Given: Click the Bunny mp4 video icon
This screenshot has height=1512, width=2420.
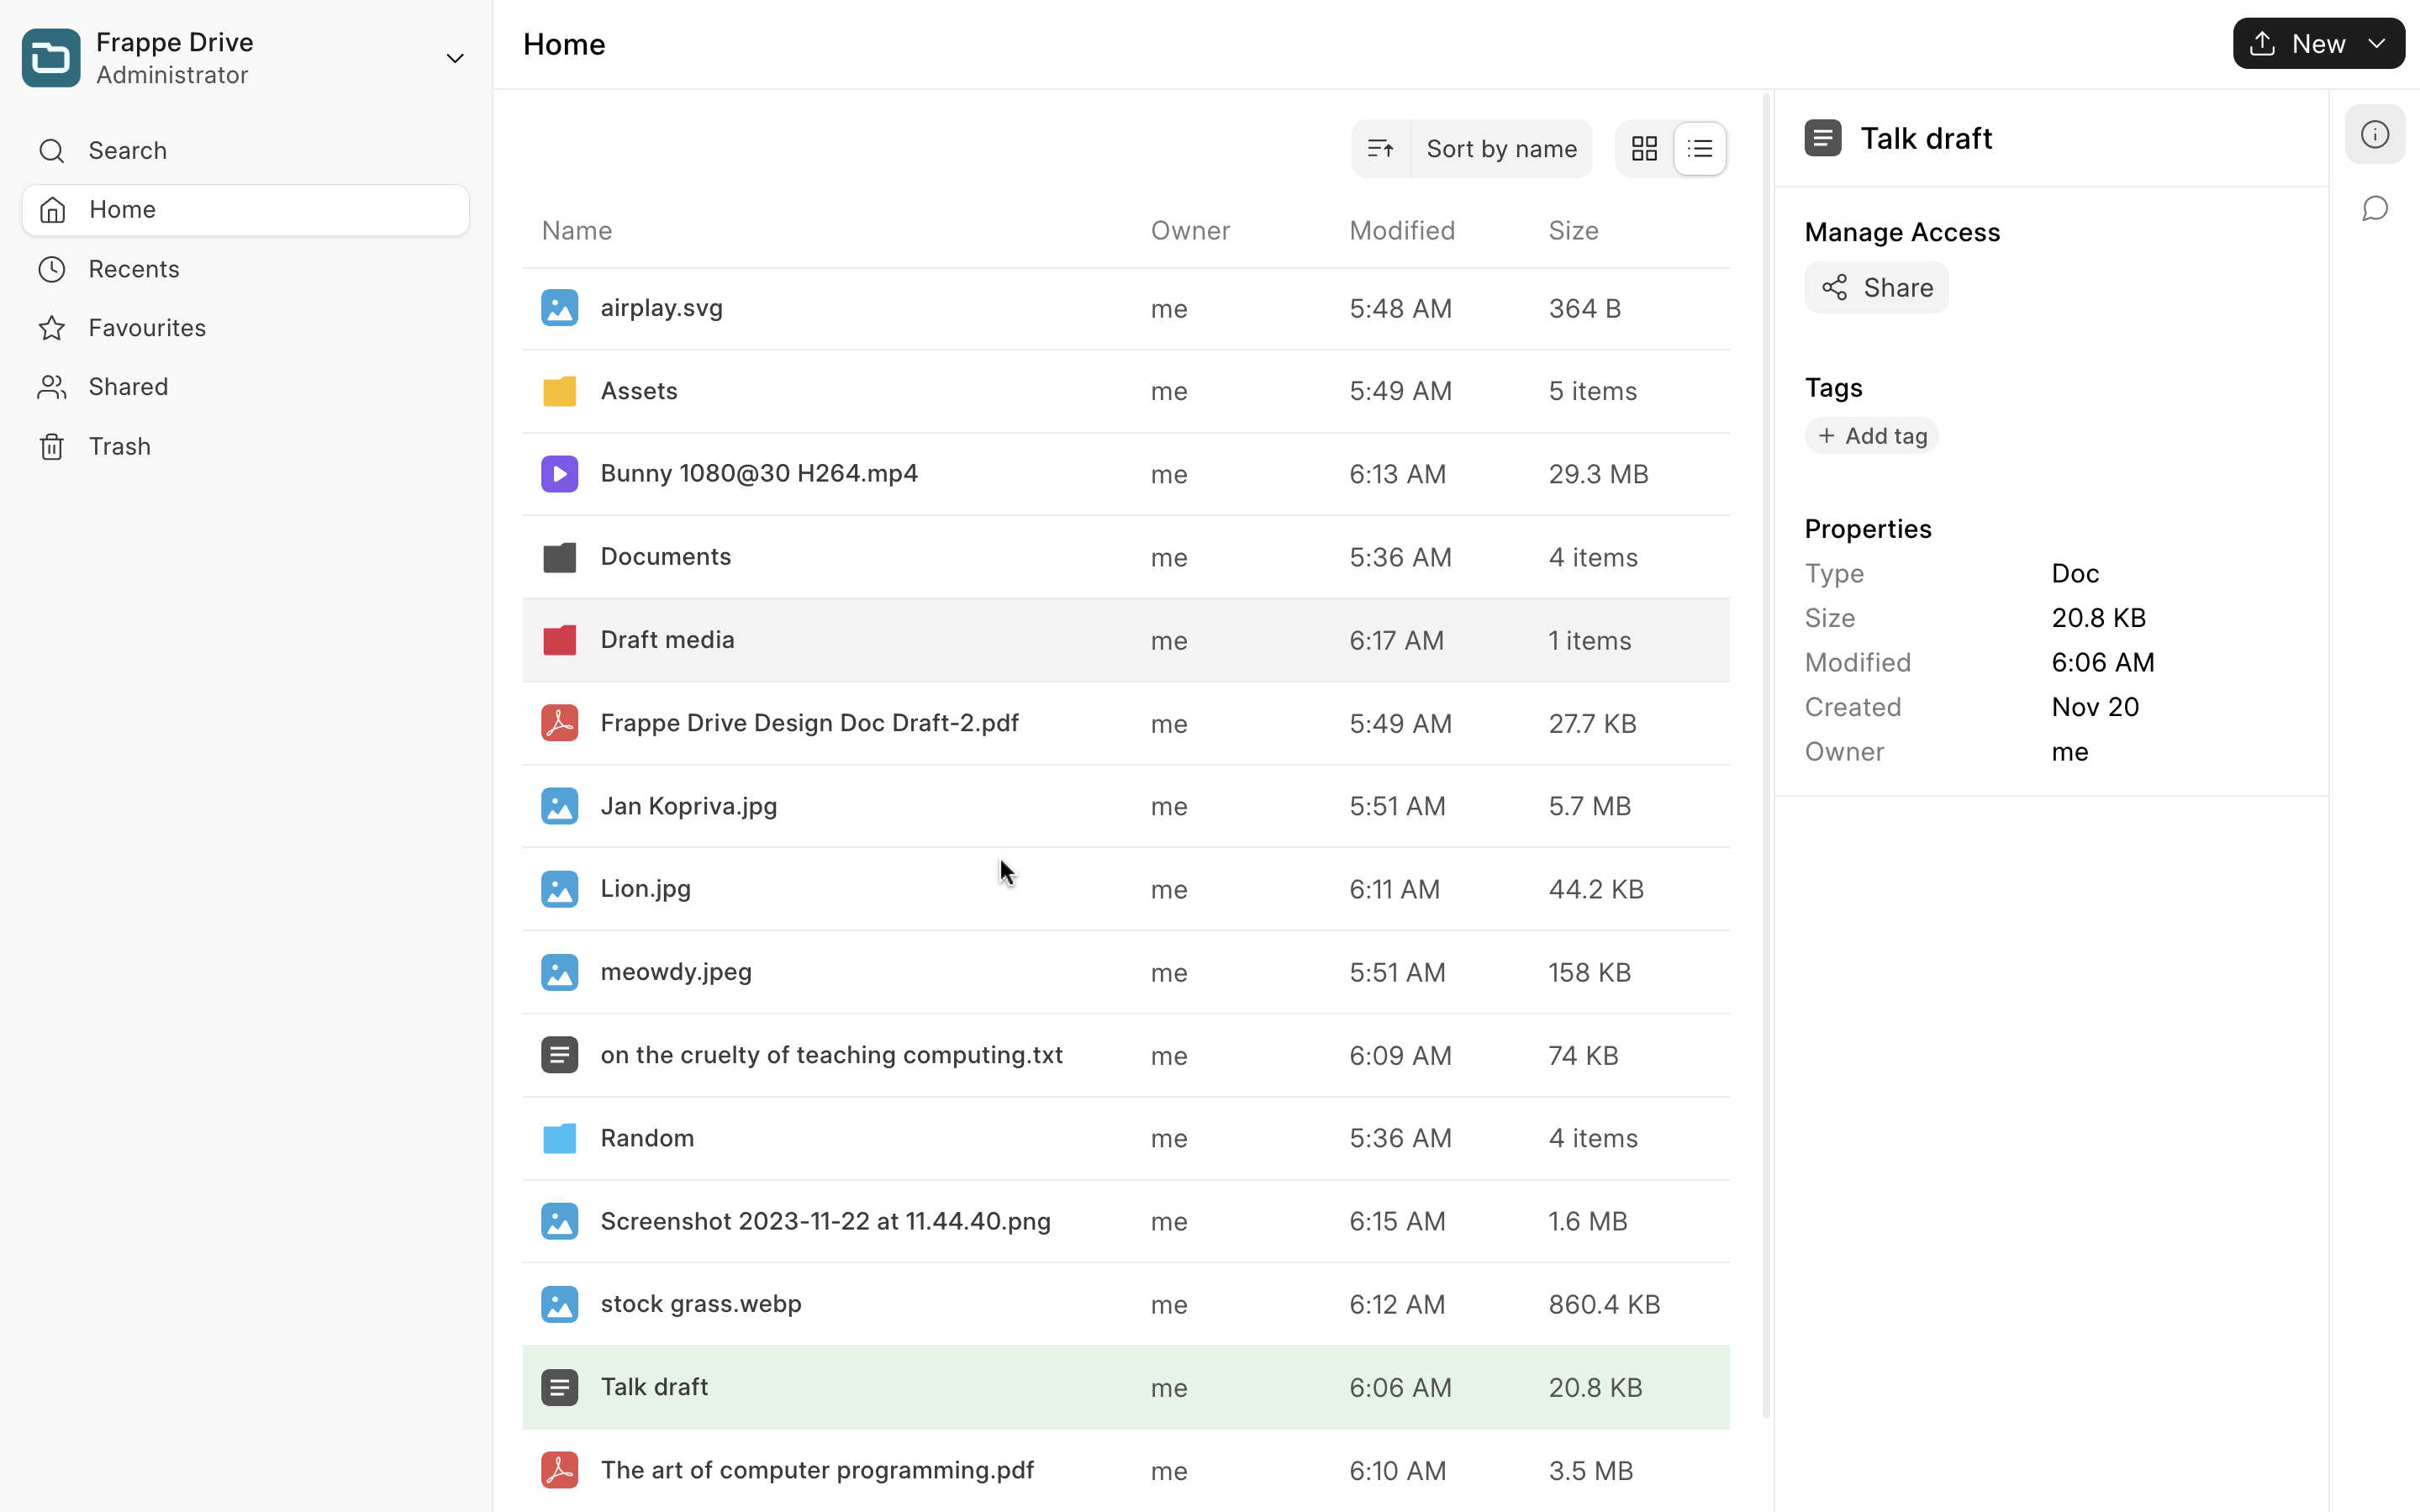Looking at the screenshot, I should pos(559,474).
